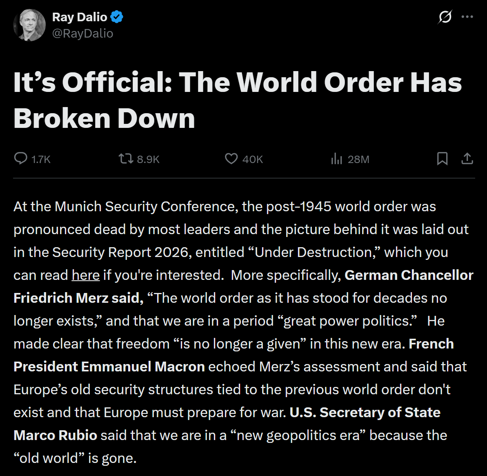Click the bold "French President Emmanuel Macron" text

click(x=109, y=366)
